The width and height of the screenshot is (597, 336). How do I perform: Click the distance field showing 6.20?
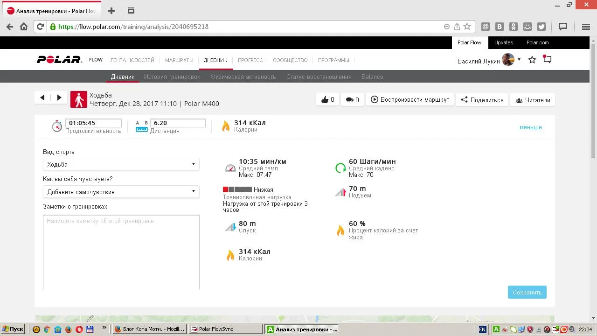[x=178, y=123]
